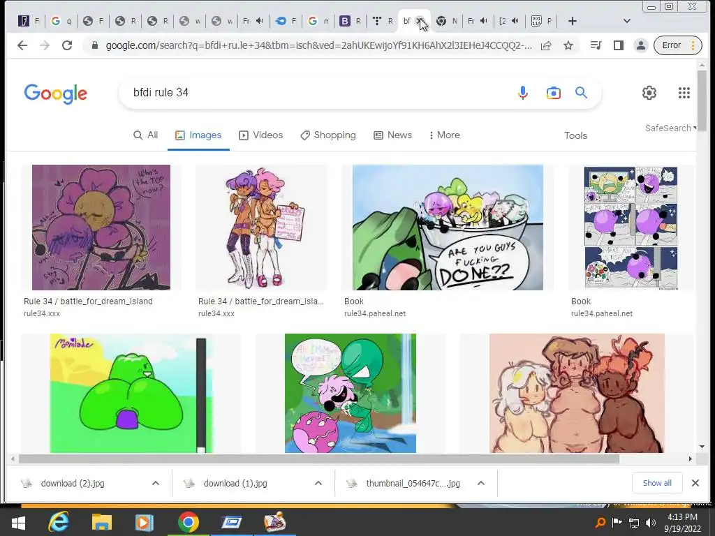Switch to the Videos tab

point(261,135)
